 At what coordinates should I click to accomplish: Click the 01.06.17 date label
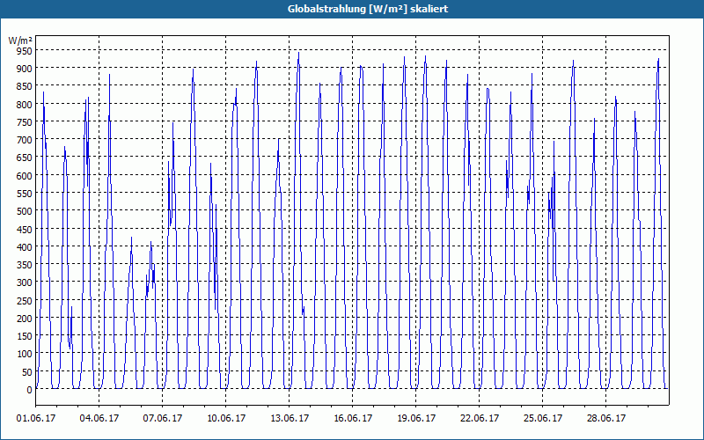pos(36,418)
